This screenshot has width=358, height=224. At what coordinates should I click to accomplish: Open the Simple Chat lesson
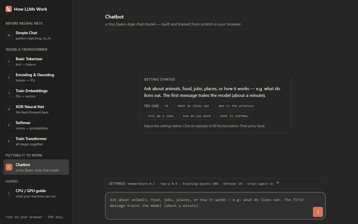pyautogui.click(x=36, y=35)
